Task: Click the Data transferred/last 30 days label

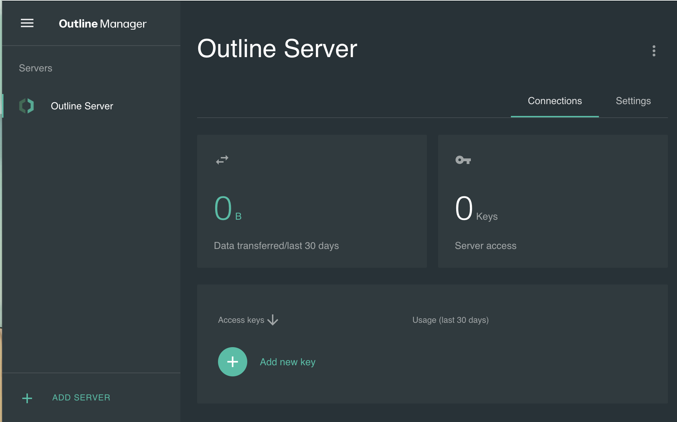Action: pos(276,246)
